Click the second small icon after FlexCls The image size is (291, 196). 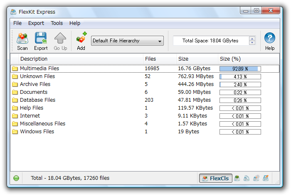coord(247,178)
